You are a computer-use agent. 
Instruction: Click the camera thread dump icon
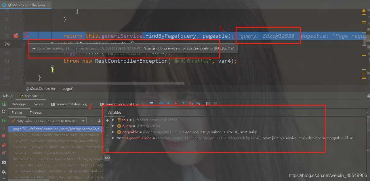pyautogui.click(x=4, y=163)
